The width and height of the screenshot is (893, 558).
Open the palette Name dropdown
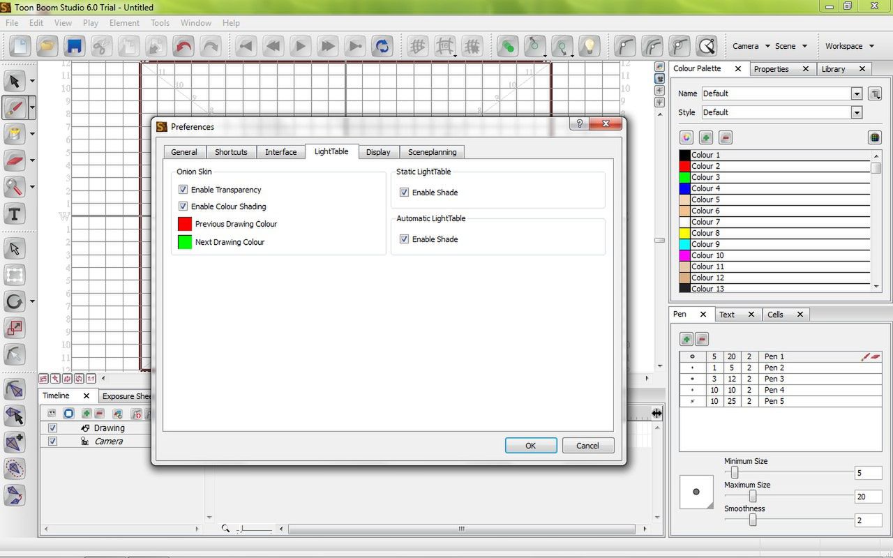point(857,93)
